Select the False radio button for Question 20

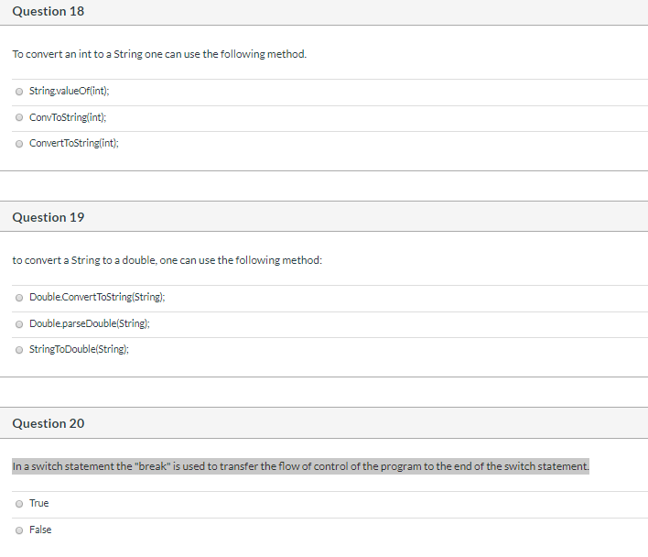coord(19,530)
